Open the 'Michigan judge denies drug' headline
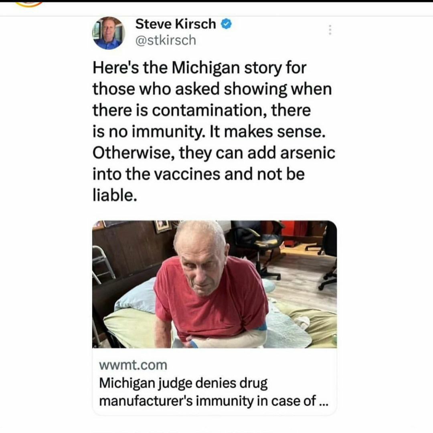The image size is (433, 433). pos(183,383)
